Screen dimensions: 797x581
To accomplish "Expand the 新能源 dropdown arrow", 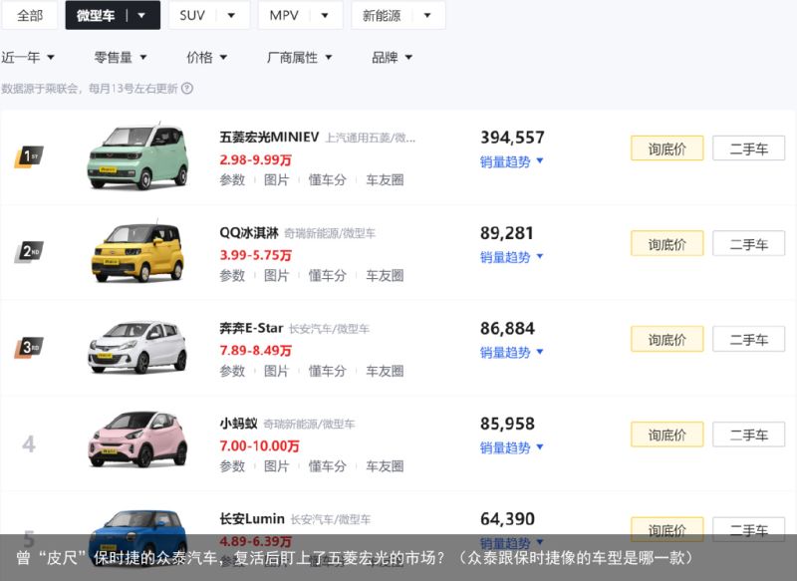I will (427, 15).
